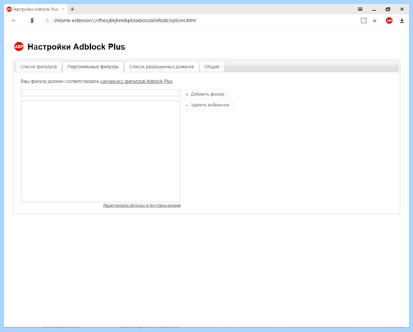Image resolution: width=413 pixels, height=332 pixels.
Task: Open the Список разрешенных доменов tab
Action: pyautogui.click(x=162, y=67)
